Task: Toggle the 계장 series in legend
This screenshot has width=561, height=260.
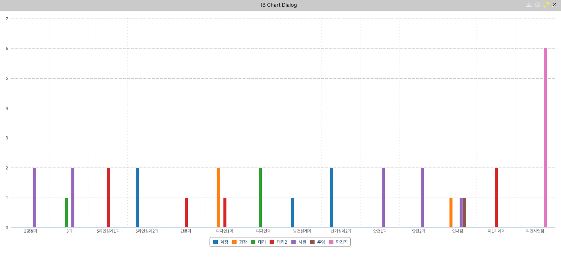Action: pos(221,242)
